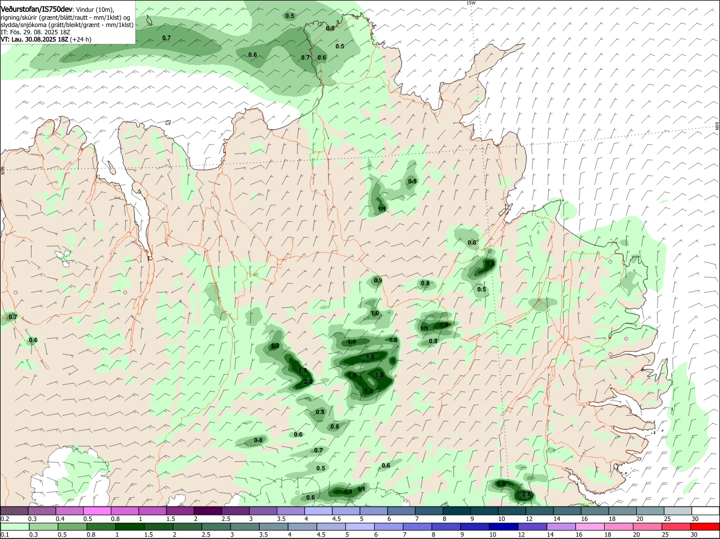Viewport: 720px width, 539px height.
Task: Click the white swatch at the purple row's right end
Action: 705,510
